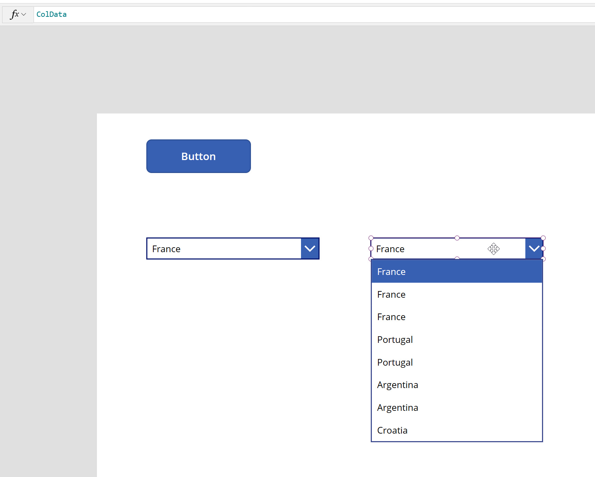Pick Croatia at the bottom of the list
The image size is (595, 477).
coord(392,430)
